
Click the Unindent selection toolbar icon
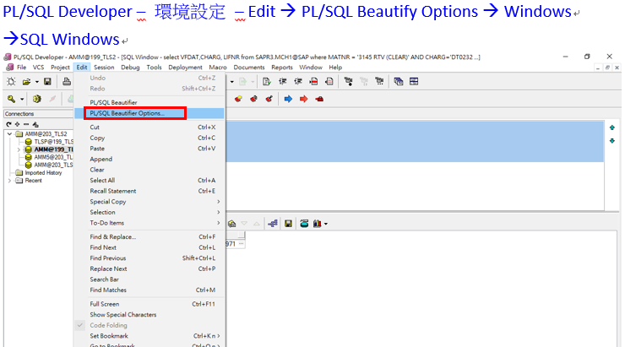(298, 82)
